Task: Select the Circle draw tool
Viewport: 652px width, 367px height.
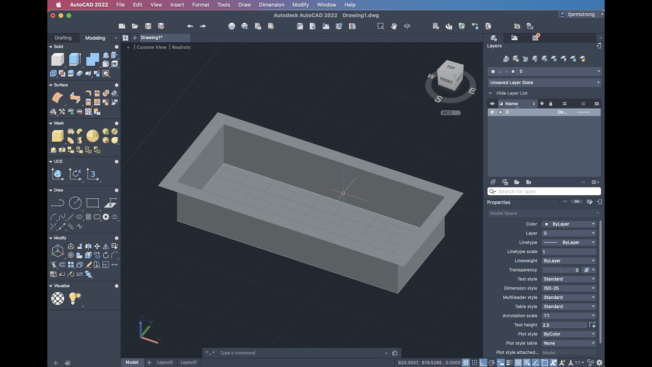Action: click(x=75, y=203)
